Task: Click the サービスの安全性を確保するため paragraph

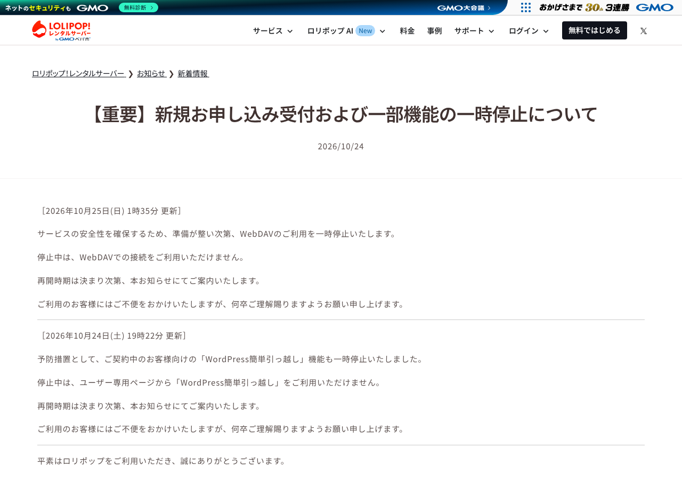Action: 218,234
